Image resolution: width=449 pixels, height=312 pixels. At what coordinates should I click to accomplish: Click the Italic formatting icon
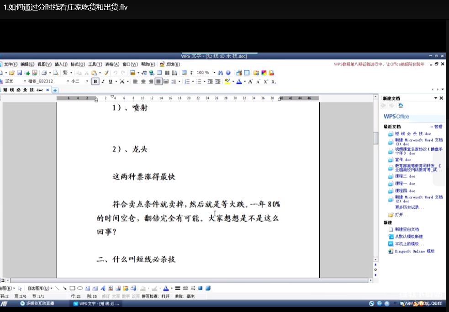point(103,82)
